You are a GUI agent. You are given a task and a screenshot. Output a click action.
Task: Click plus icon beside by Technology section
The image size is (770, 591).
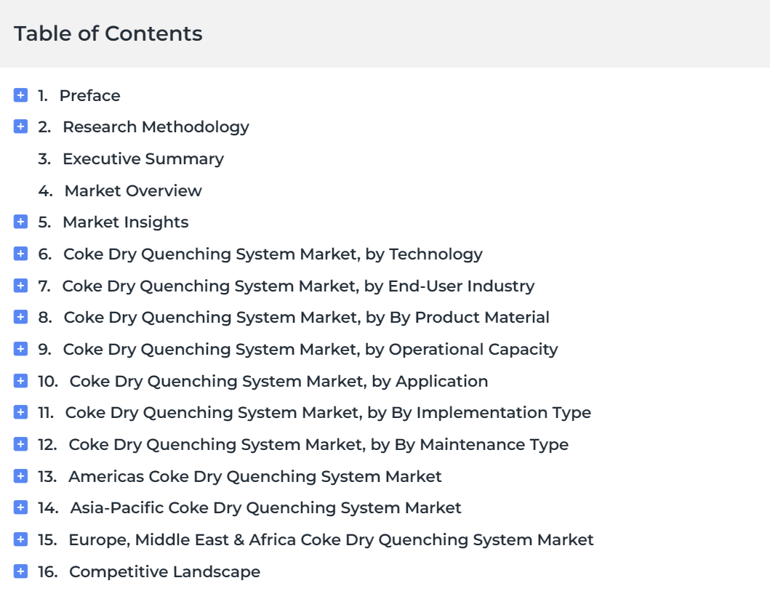(x=20, y=254)
